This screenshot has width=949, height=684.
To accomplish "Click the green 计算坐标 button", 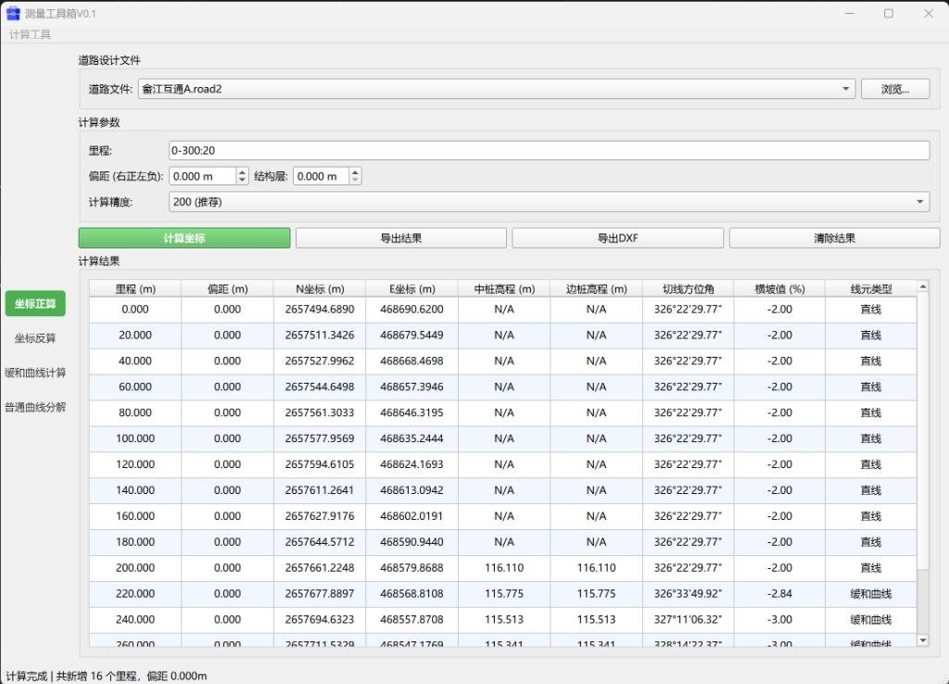I will 184,238.
